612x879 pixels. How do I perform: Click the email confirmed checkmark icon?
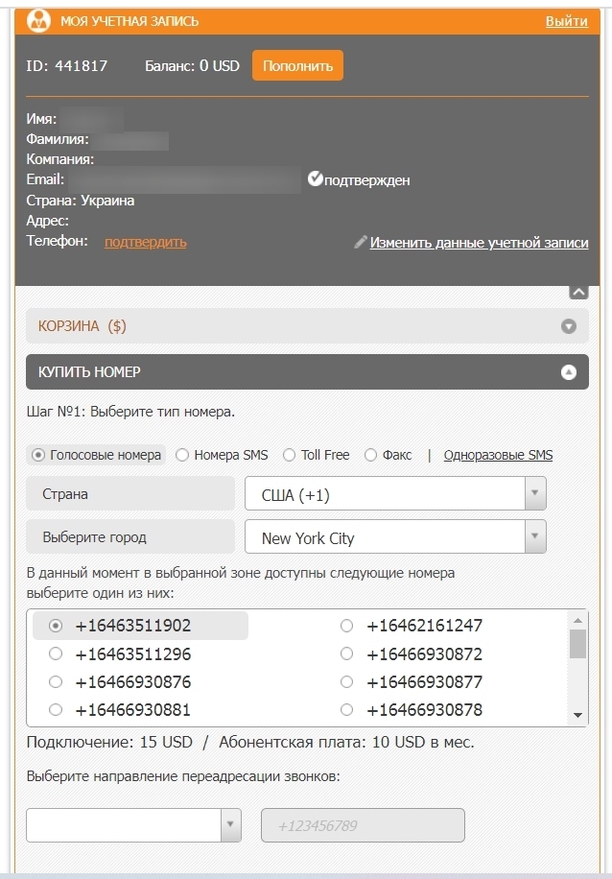click(x=316, y=178)
